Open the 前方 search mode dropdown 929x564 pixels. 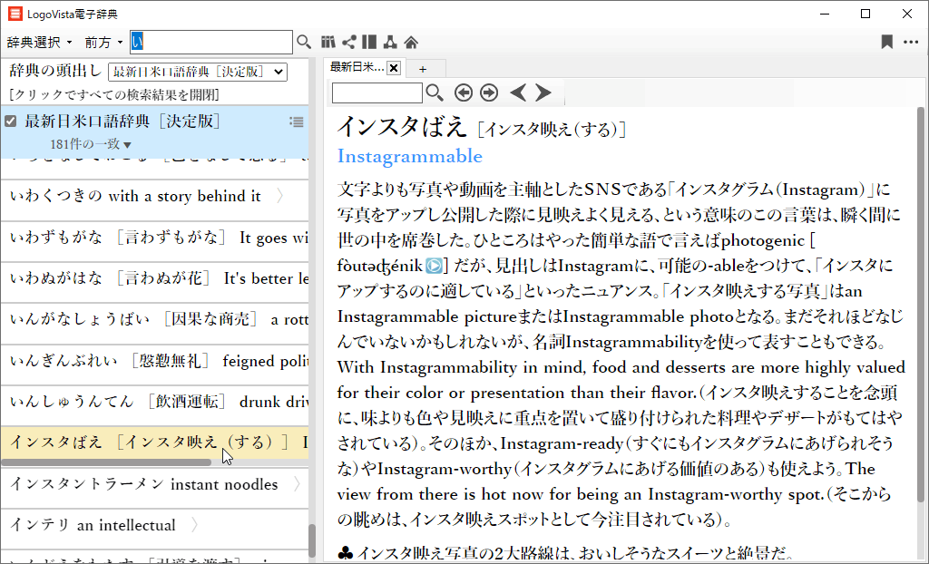[x=103, y=43]
